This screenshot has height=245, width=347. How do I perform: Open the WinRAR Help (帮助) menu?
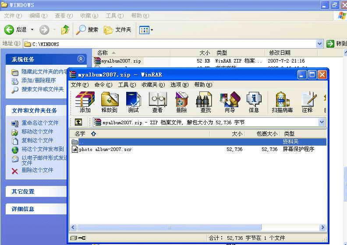coord(203,85)
